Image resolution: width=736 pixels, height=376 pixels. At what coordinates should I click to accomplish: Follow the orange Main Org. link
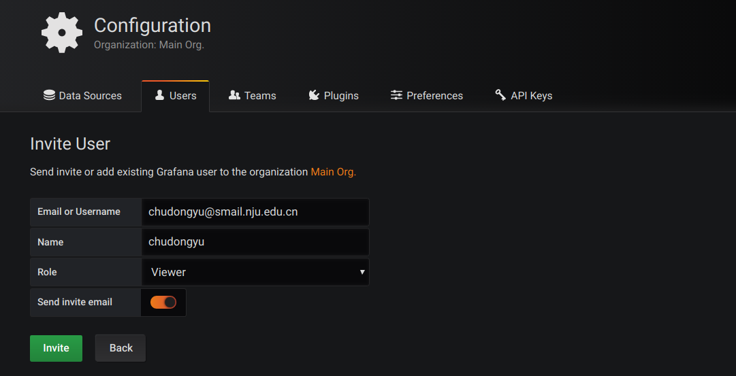333,172
